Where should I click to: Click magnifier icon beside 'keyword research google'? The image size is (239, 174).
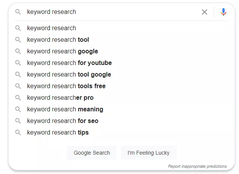click(x=18, y=51)
